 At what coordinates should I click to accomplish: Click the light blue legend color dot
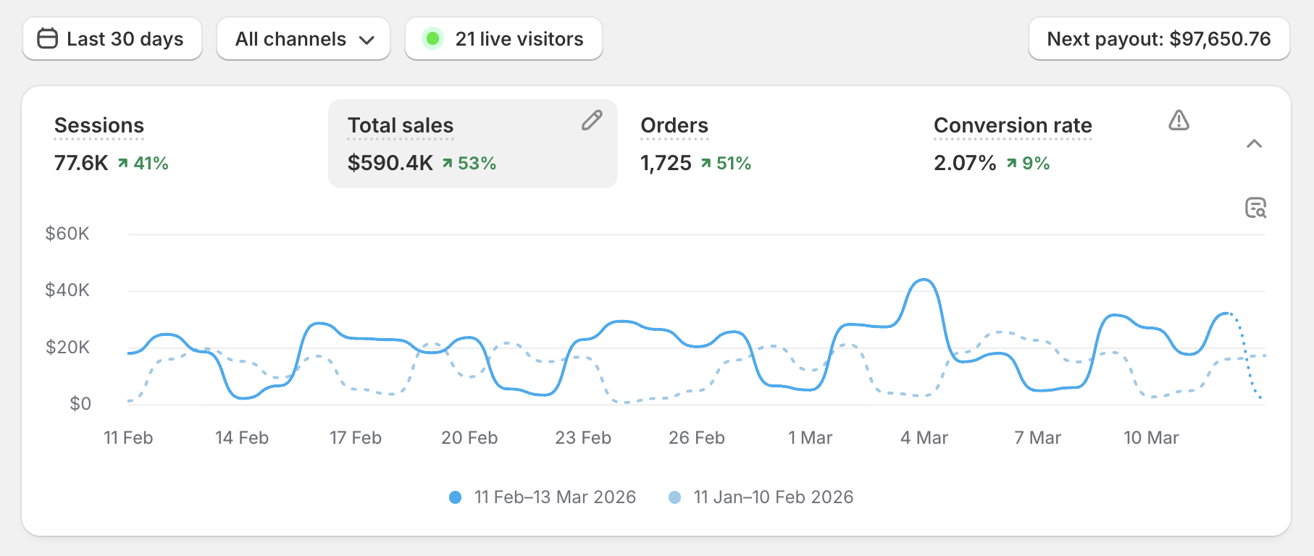(674, 497)
